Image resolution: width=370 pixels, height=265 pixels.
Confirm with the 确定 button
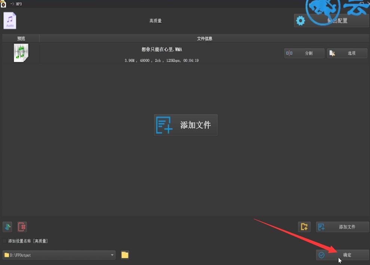click(x=342, y=255)
